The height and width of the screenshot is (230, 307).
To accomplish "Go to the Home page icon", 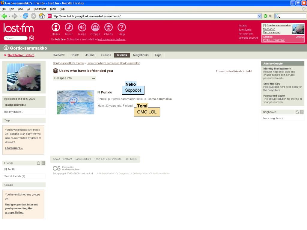I will [42, 16].
